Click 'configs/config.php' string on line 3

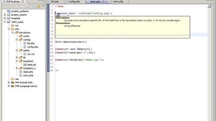(x=94, y=13)
